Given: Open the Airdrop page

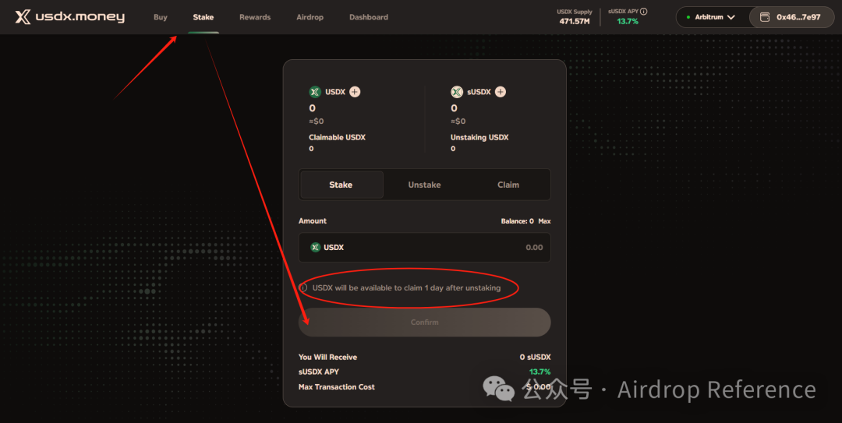Looking at the screenshot, I should pos(310,17).
